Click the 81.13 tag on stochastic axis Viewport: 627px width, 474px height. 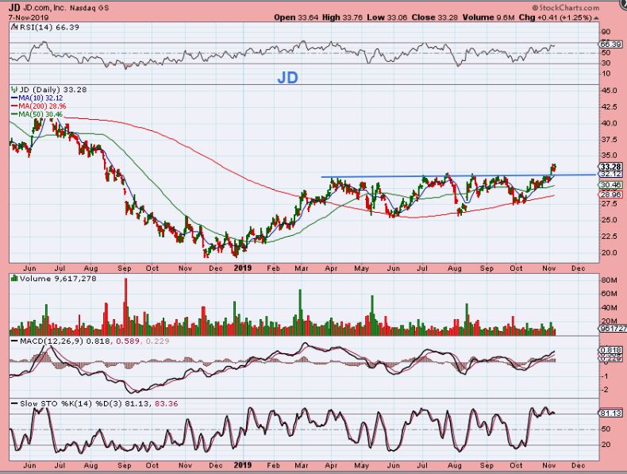610,413
